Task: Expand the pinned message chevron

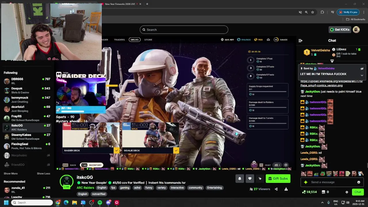Action: tap(362, 75)
